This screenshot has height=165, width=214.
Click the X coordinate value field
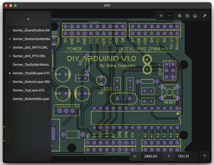point(152,156)
